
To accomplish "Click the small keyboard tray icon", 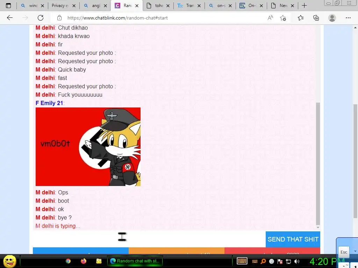I will coord(255,261).
